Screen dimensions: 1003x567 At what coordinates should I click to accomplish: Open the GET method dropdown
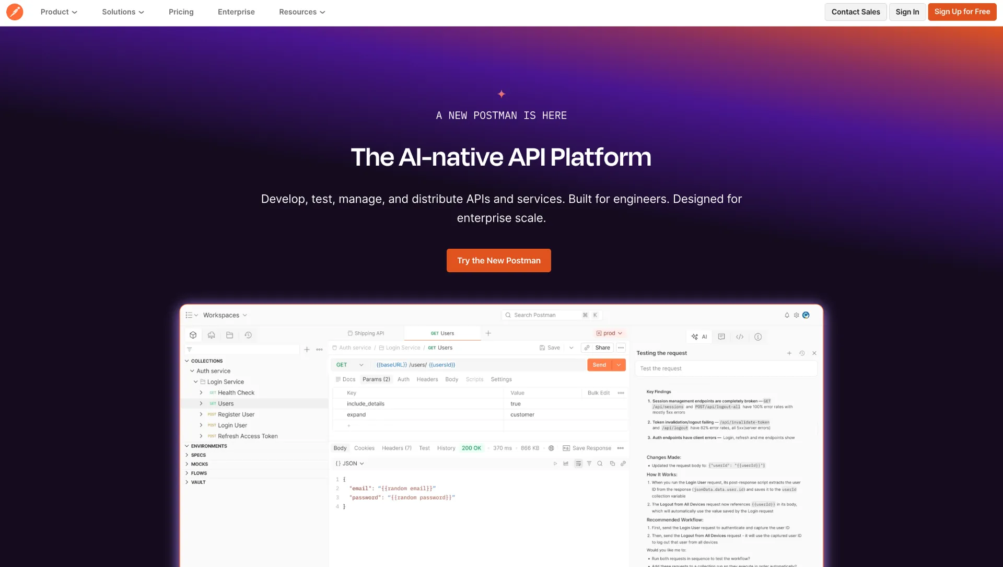(349, 365)
